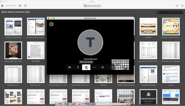Click the Workplace Call window title bar

pos(90,18)
